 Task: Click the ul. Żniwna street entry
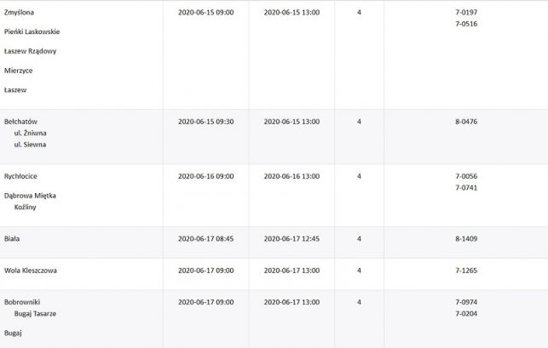click(x=30, y=133)
